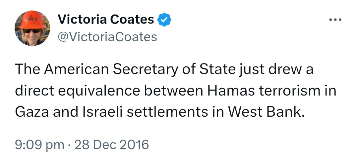Click the 9:09 pm timestamp

[x=40, y=145]
